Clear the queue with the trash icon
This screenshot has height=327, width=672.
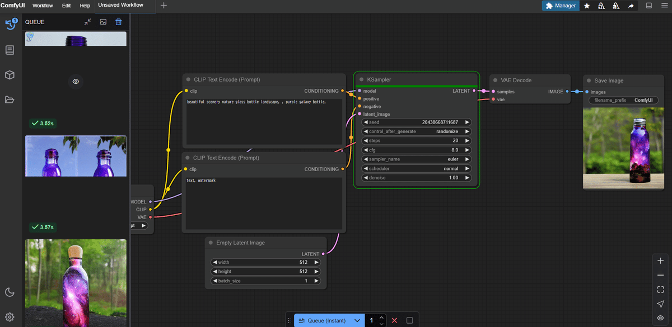pos(119,22)
